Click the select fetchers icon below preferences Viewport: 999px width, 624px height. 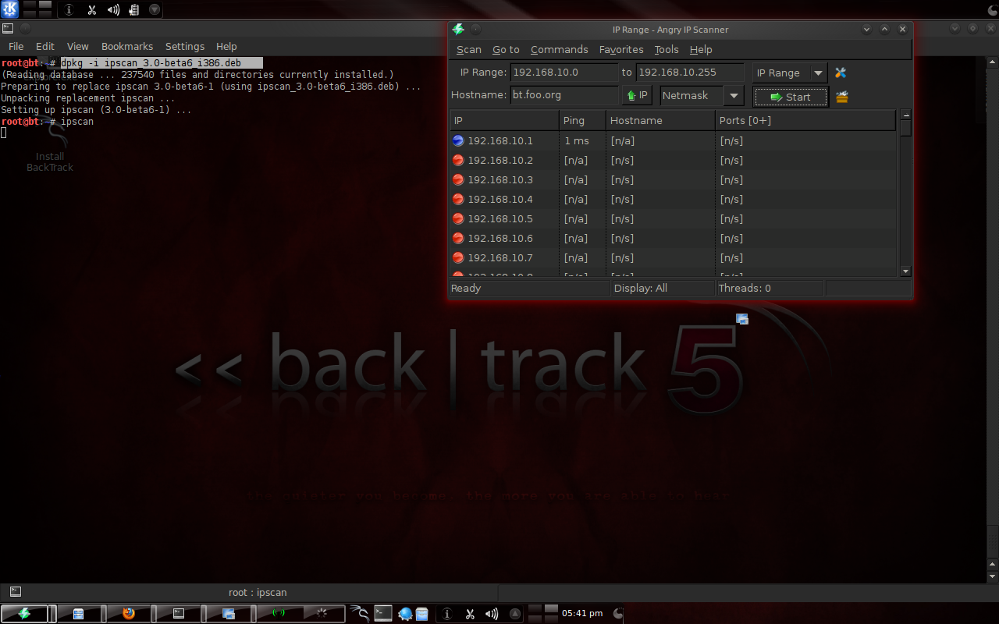[x=841, y=97]
